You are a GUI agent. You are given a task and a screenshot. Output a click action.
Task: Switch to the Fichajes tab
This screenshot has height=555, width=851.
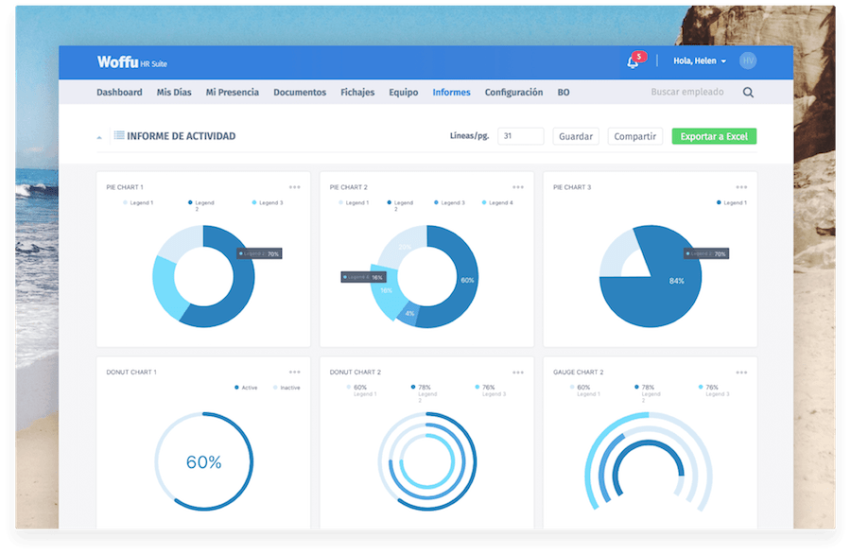click(x=357, y=93)
